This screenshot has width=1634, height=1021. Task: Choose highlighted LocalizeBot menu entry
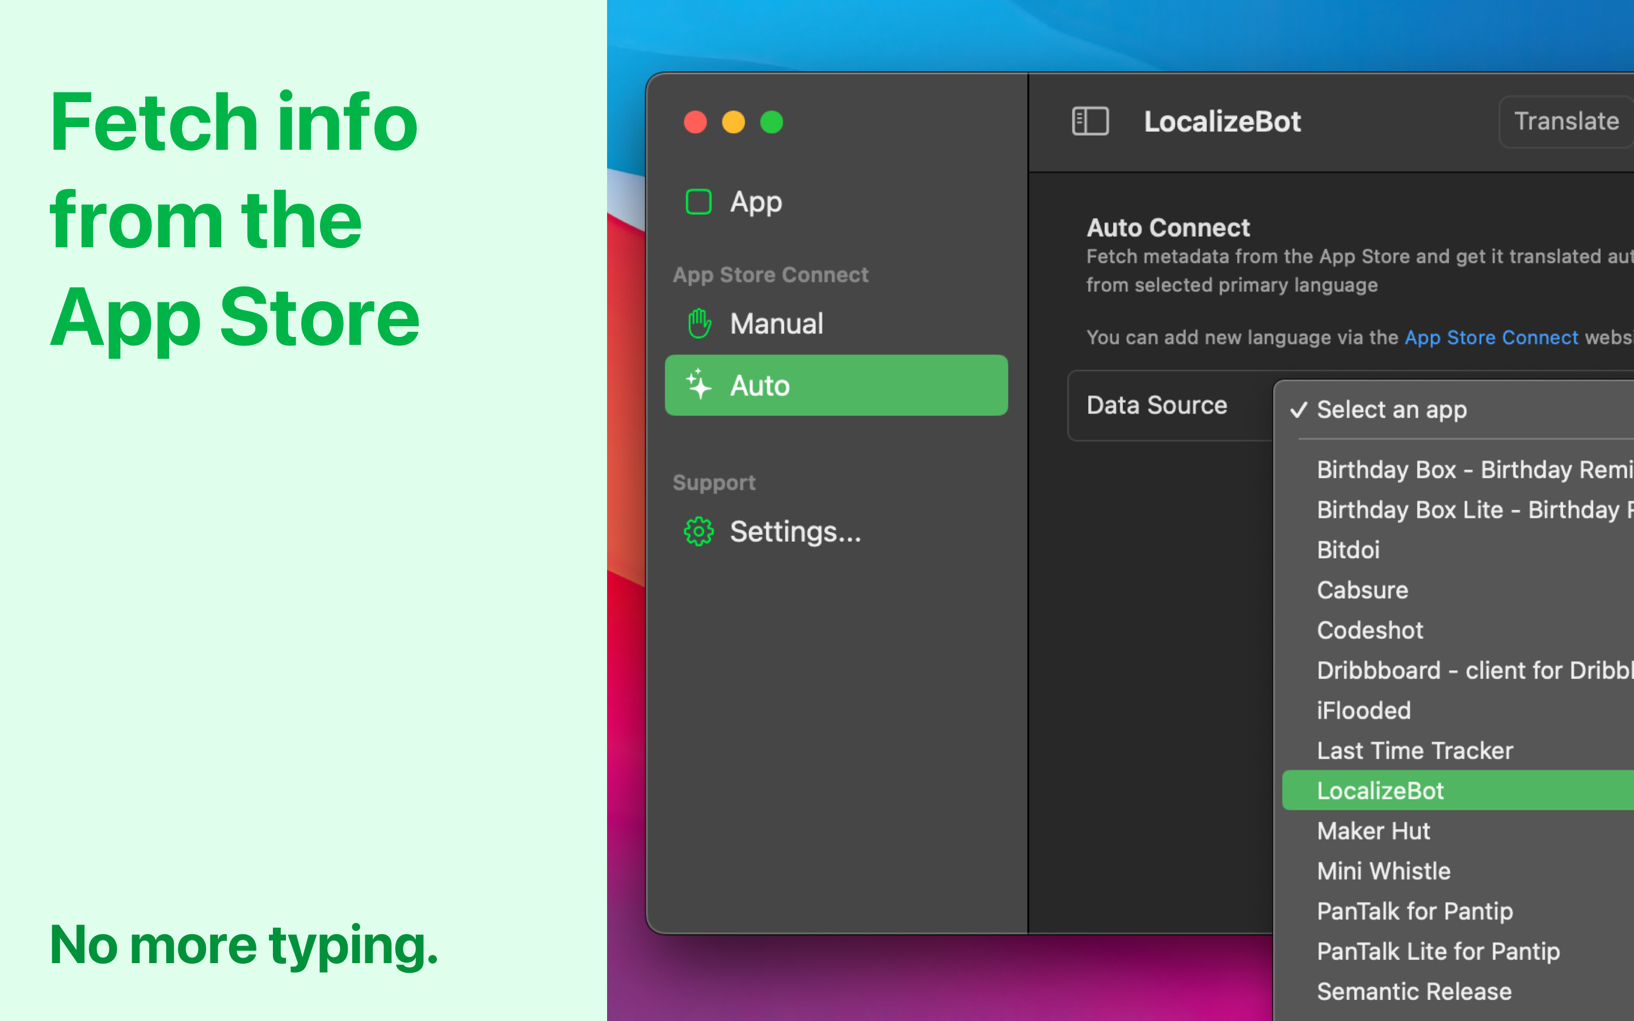[x=1459, y=790]
